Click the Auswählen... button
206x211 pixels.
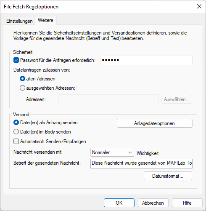(177, 99)
